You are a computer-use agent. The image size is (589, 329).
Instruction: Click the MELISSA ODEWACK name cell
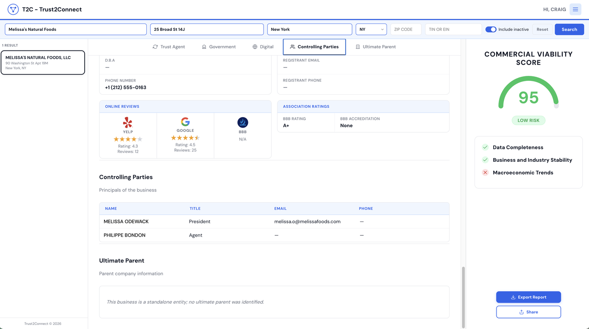coord(126,221)
